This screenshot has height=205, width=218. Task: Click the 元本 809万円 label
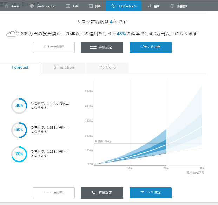tap(195, 173)
